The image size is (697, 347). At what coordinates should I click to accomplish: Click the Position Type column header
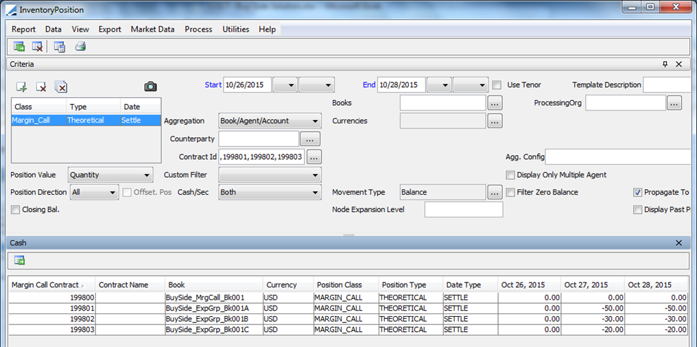point(411,285)
